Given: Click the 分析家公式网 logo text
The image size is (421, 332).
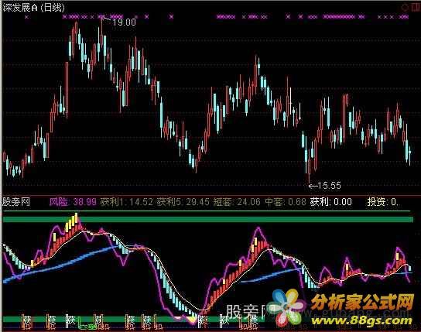Looking at the screenshot, I should coord(362,302).
